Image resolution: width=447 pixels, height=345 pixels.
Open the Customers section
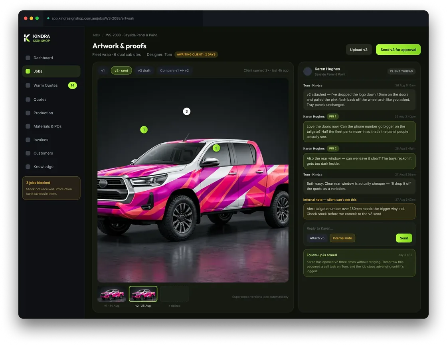click(51, 153)
